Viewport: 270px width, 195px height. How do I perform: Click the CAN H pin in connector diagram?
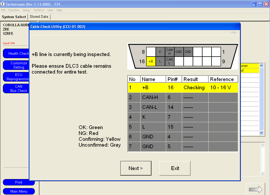[x=170, y=52]
